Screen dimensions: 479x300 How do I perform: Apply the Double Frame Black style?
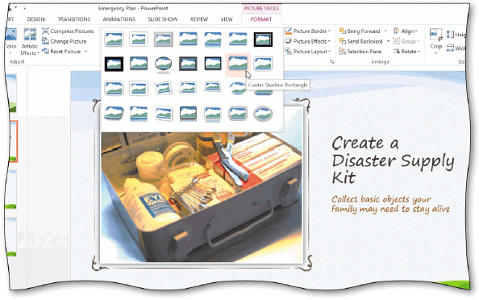point(263,39)
